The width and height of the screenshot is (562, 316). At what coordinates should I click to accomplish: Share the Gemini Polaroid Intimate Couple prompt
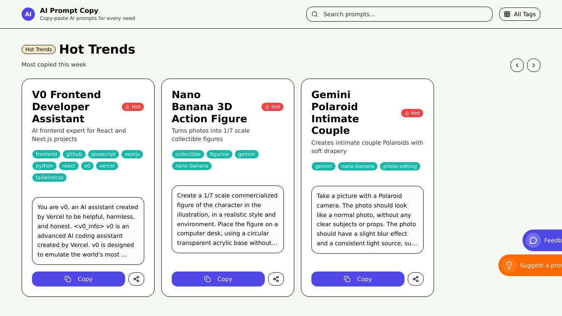click(416, 279)
